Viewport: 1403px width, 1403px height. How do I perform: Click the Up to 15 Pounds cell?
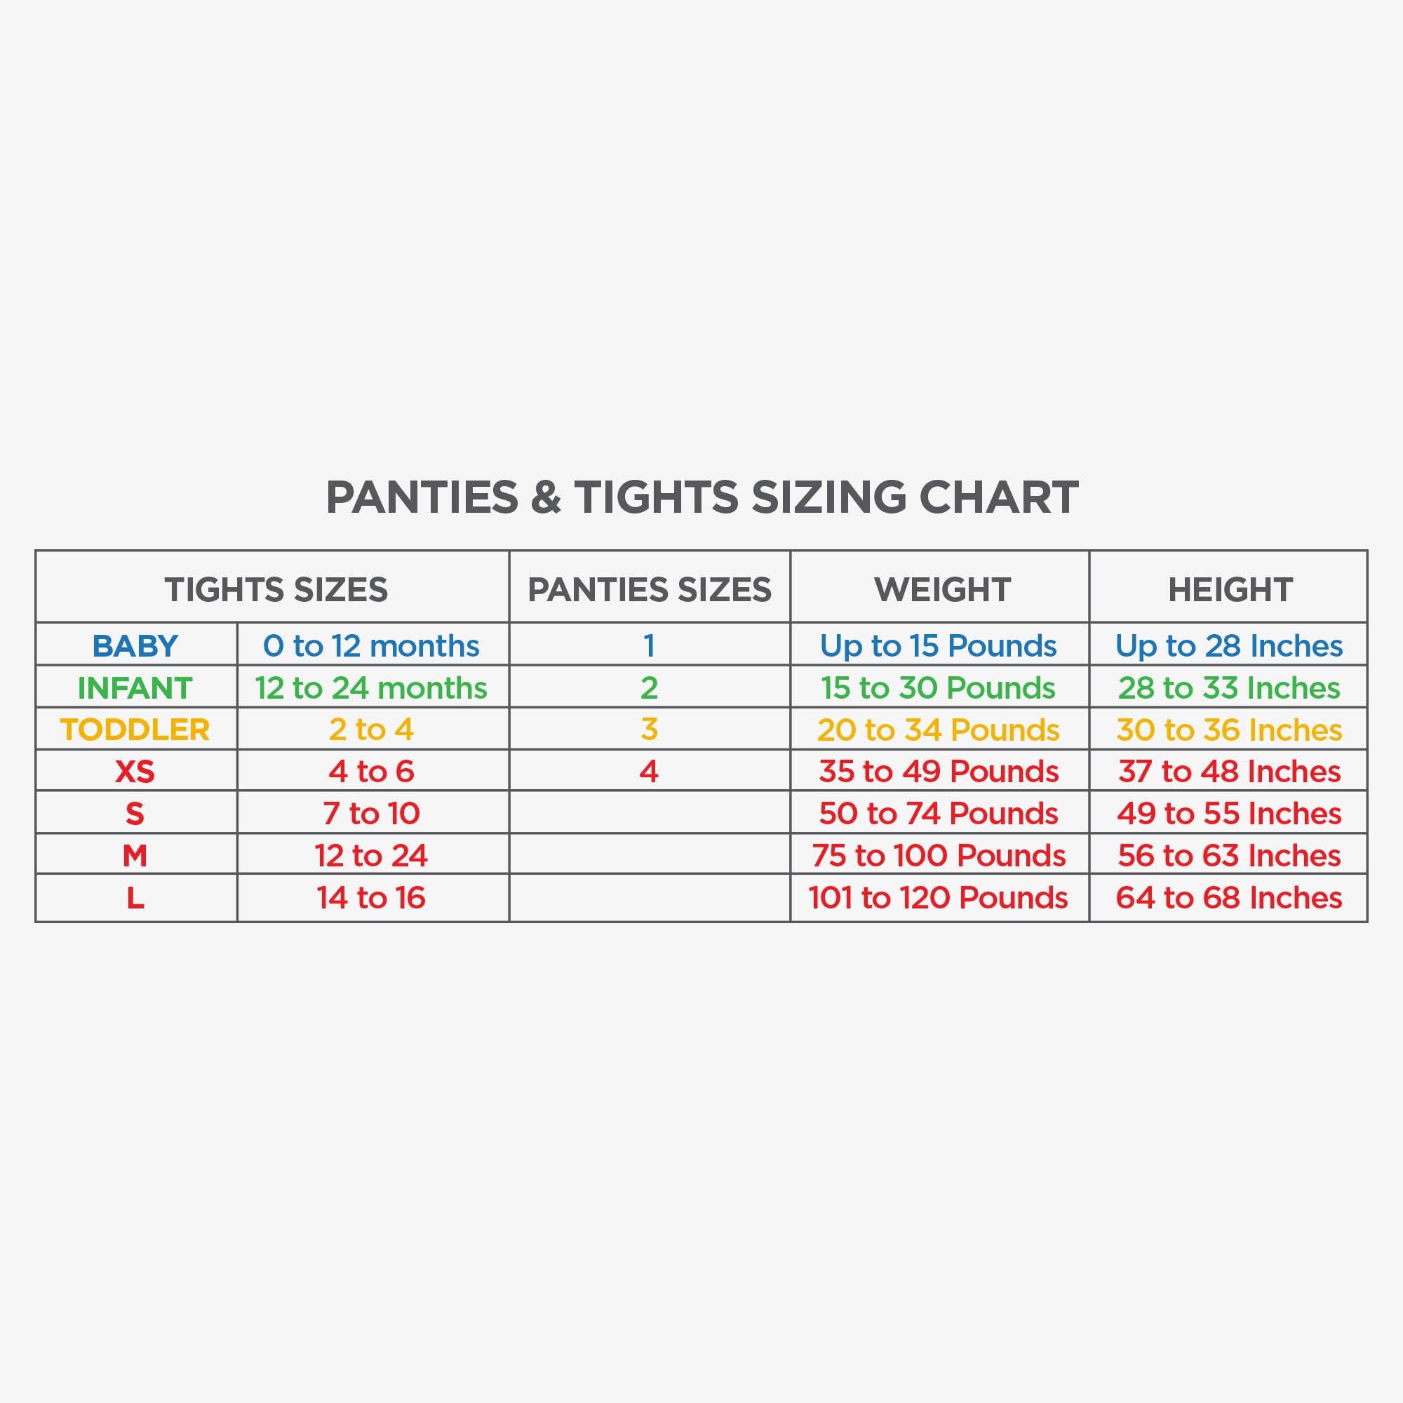[938, 645]
